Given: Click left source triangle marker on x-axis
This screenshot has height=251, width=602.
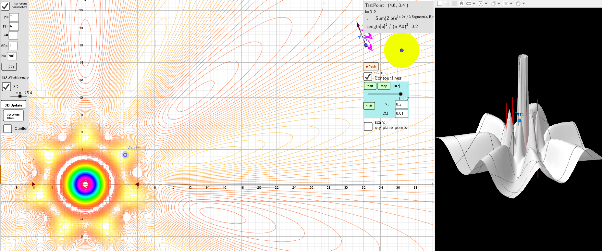Looking at the screenshot, I should pyautogui.click(x=33, y=184).
